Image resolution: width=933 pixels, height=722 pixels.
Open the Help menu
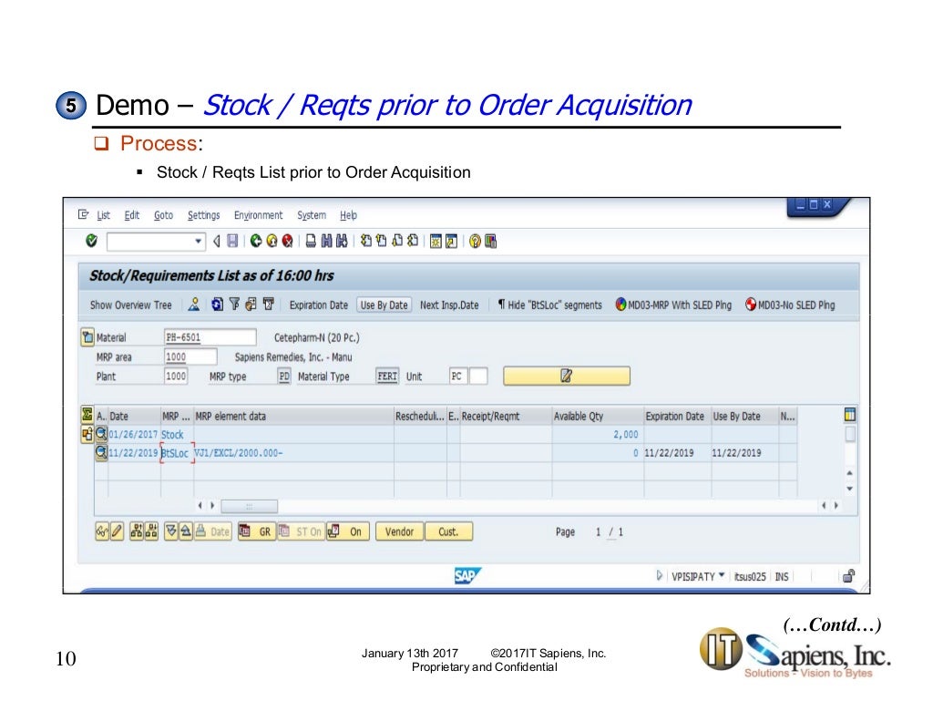349,215
